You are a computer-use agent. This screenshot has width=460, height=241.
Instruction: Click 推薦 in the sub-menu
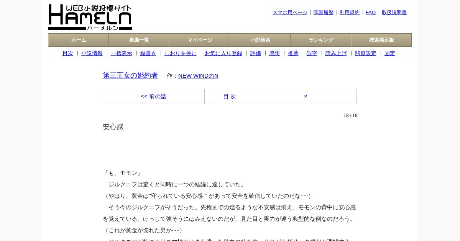pyautogui.click(x=293, y=54)
